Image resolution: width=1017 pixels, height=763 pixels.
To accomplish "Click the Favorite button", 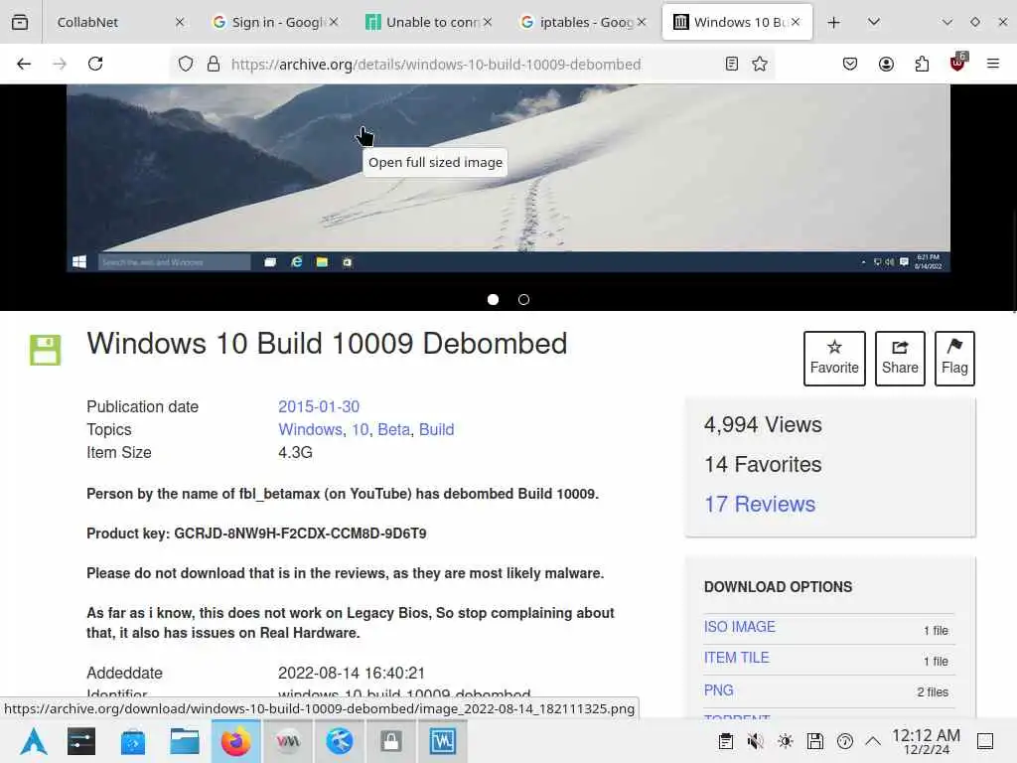I will [x=834, y=358].
